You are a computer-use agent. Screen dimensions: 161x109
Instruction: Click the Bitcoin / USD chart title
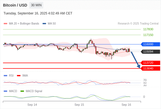click(x=15, y=5)
